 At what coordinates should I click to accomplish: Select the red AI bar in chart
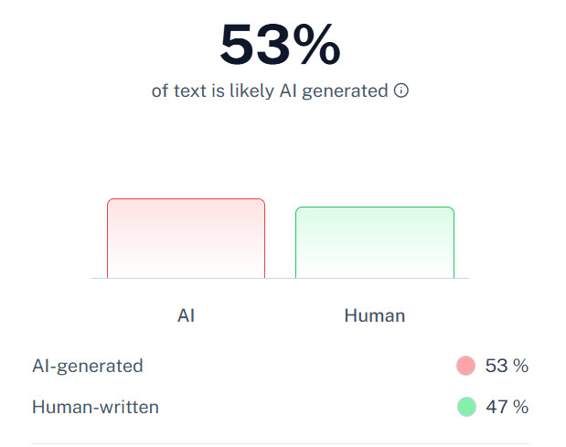(x=186, y=238)
